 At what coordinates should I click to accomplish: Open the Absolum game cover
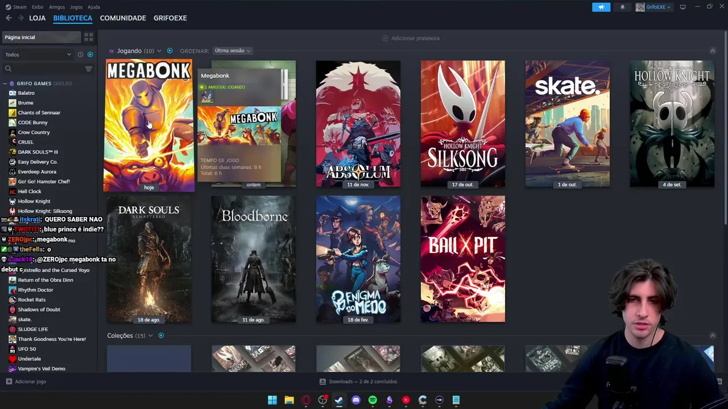[x=358, y=124]
